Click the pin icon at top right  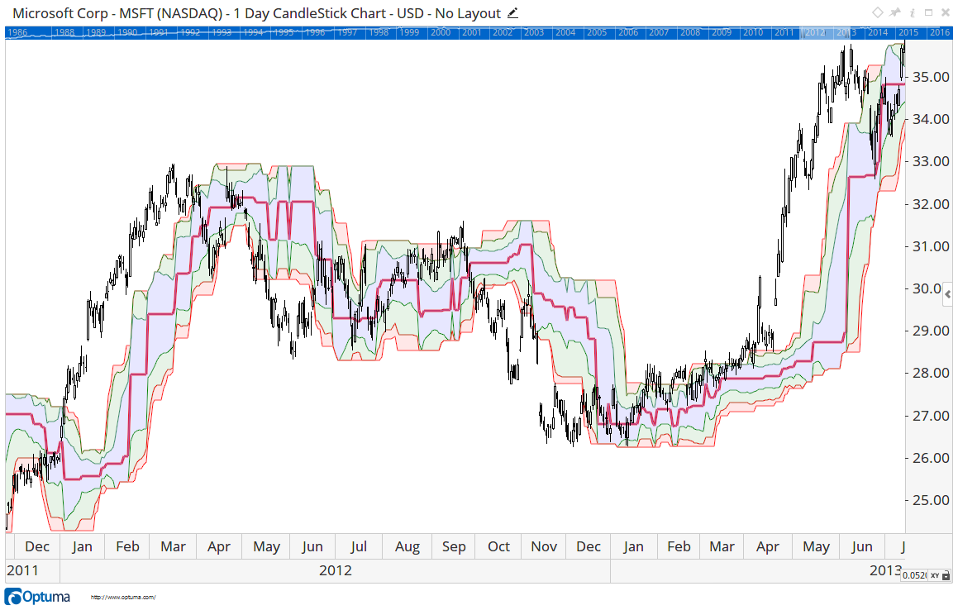click(894, 12)
